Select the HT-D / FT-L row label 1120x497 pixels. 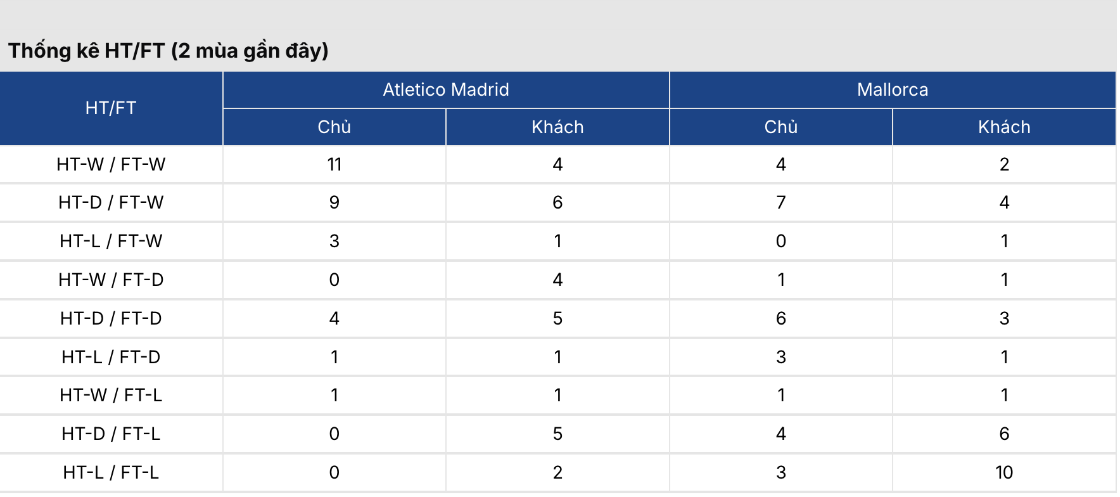click(111, 434)
